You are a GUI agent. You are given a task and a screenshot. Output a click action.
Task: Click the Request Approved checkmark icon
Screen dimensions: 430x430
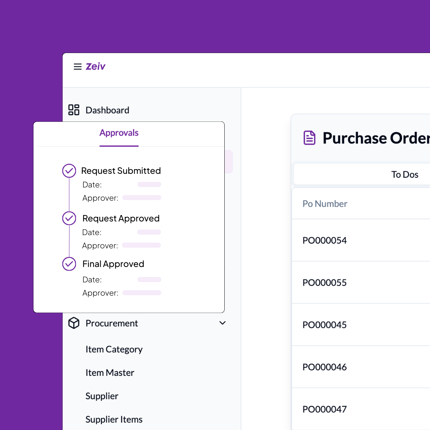(69, 218)
